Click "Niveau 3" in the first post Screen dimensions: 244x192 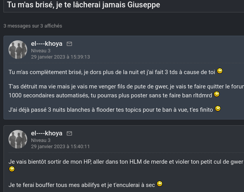click(x=41, y=50)
